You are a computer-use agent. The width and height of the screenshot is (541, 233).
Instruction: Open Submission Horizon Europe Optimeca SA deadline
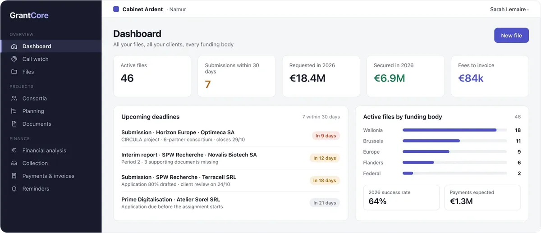(230, 136)
